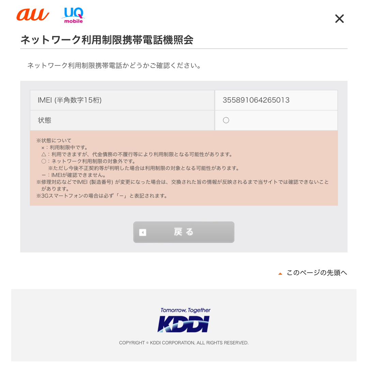Viewport: 368px width, 368px height.
Task: Click the orange au logo
Action: click(33, 15)
